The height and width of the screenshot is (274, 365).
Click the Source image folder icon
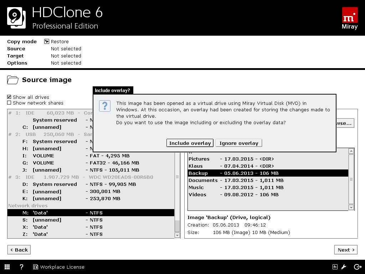[x=13, y=80]
